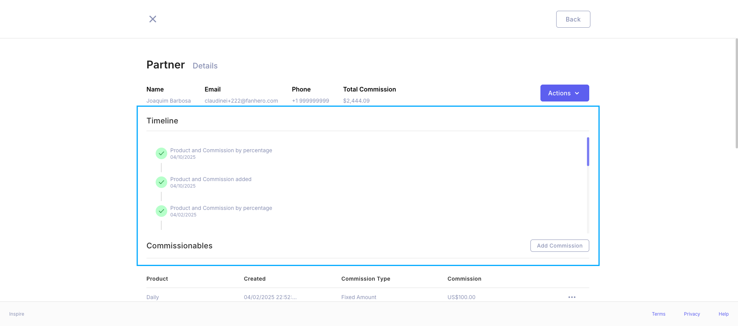This screenshot has width=738, height=326.
Task: Click the Fixed Amount cell
Action: [359, 297]
